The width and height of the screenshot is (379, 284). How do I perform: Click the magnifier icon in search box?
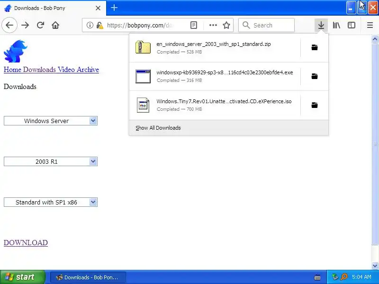point(246,25)
